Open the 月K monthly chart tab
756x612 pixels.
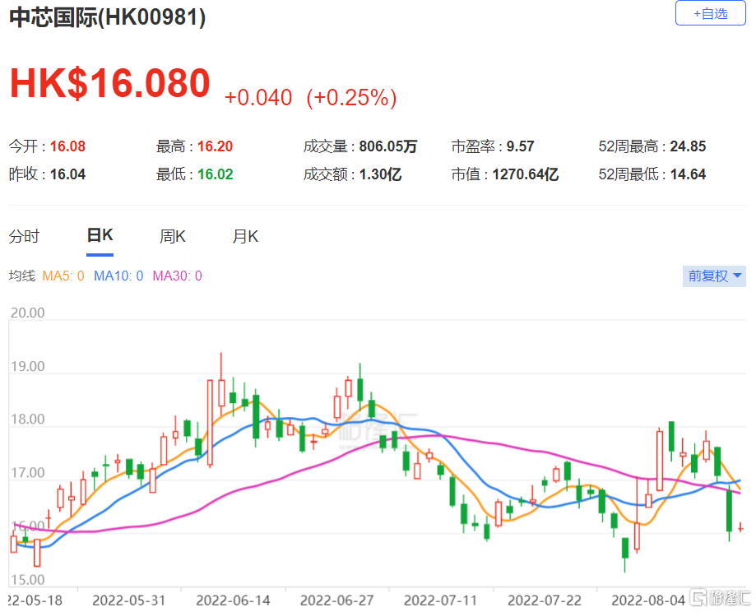[x=245, y=236]
